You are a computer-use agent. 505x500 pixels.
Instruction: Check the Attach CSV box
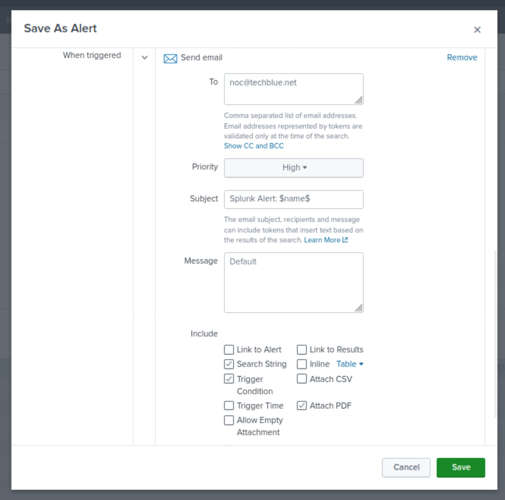[302, 379]
